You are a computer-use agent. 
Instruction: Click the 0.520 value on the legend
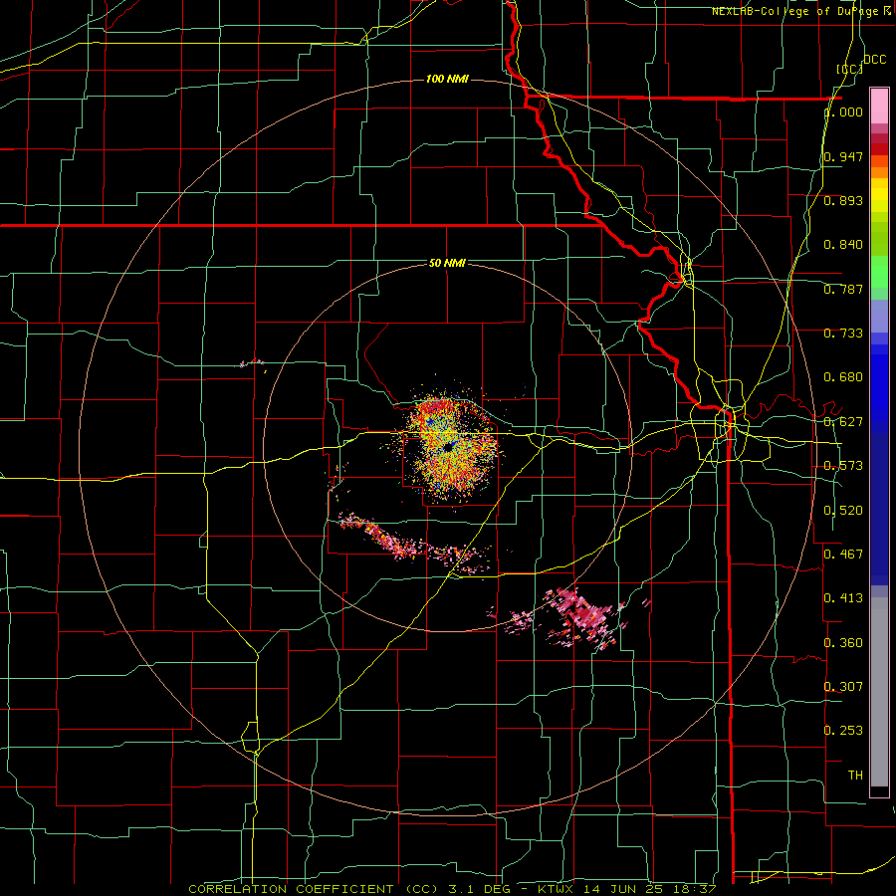point(843,511)
